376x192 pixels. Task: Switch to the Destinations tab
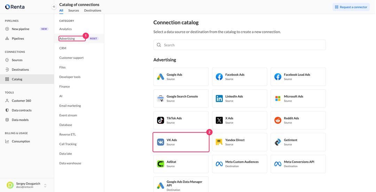(x=93, y=10)
